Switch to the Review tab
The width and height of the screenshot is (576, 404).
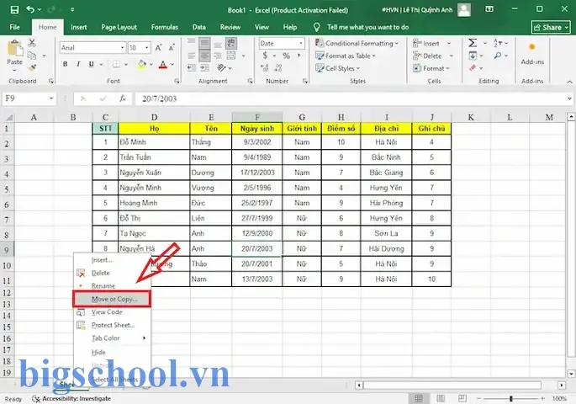[x=230, y=27]
